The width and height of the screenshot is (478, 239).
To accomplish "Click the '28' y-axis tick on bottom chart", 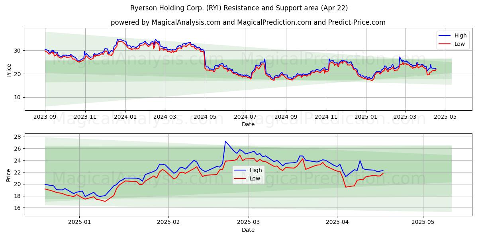I will [18, 137].
